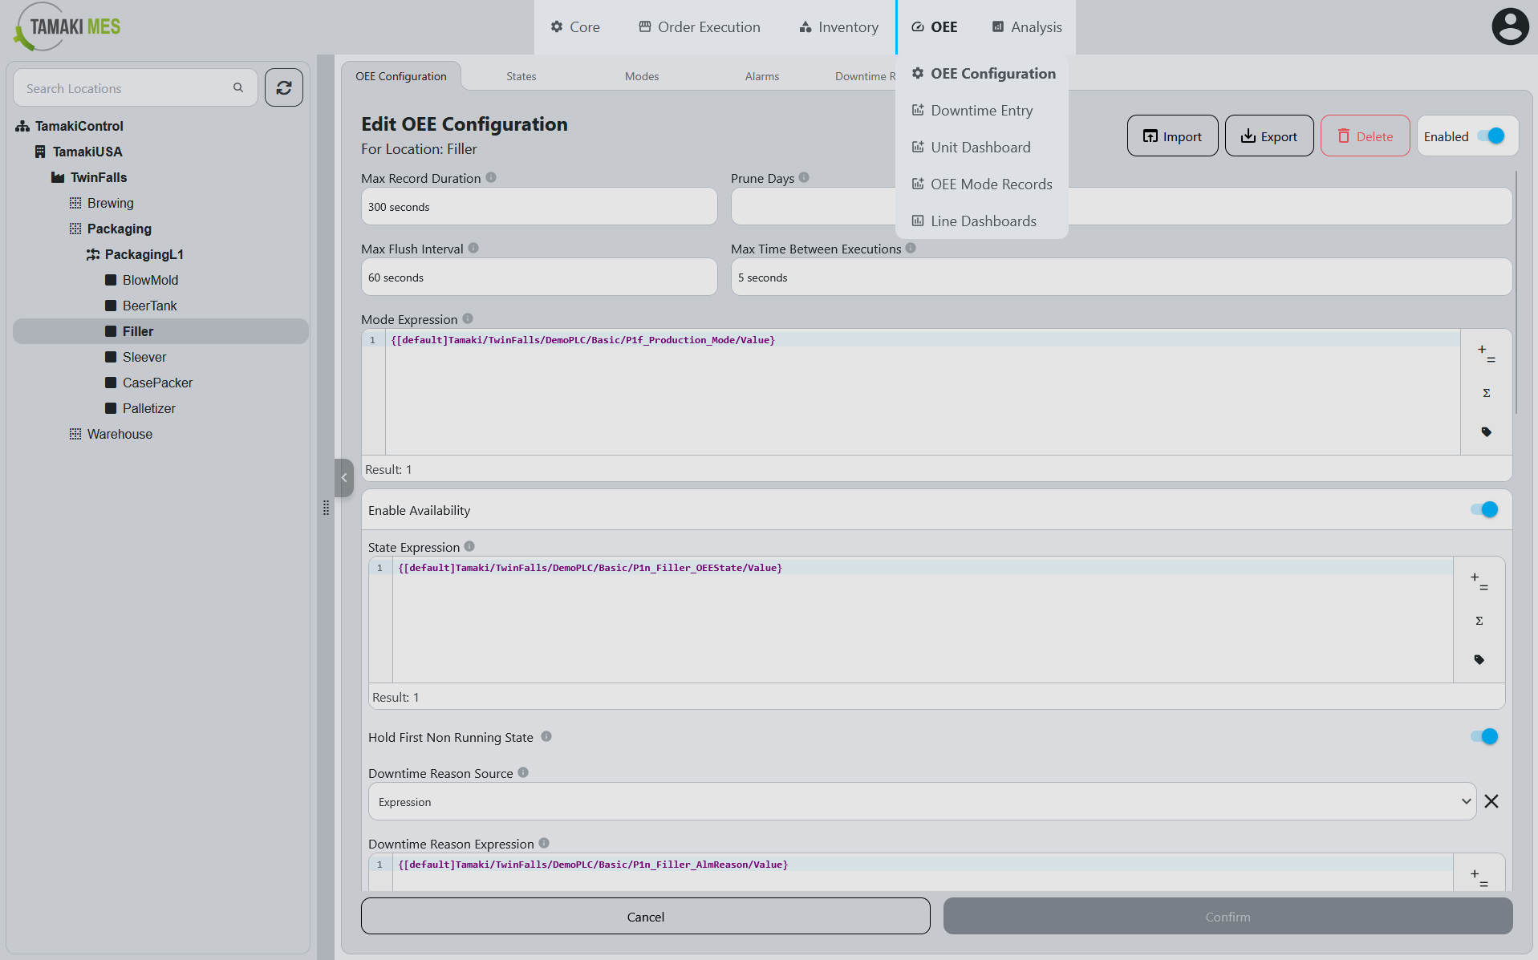Toggle the Enabled switch
This screenshot has width=1538, height=960.
[1491, 136]
